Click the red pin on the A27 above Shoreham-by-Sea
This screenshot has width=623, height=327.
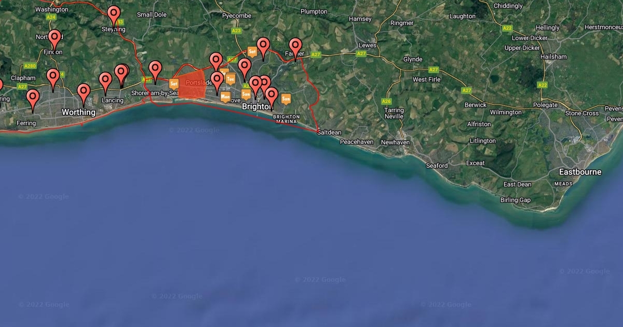(x=155, y=71)
